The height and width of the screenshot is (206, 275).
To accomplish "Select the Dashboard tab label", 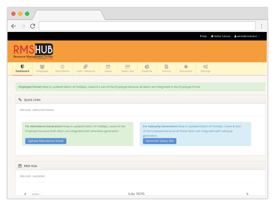I will point(22,71).
